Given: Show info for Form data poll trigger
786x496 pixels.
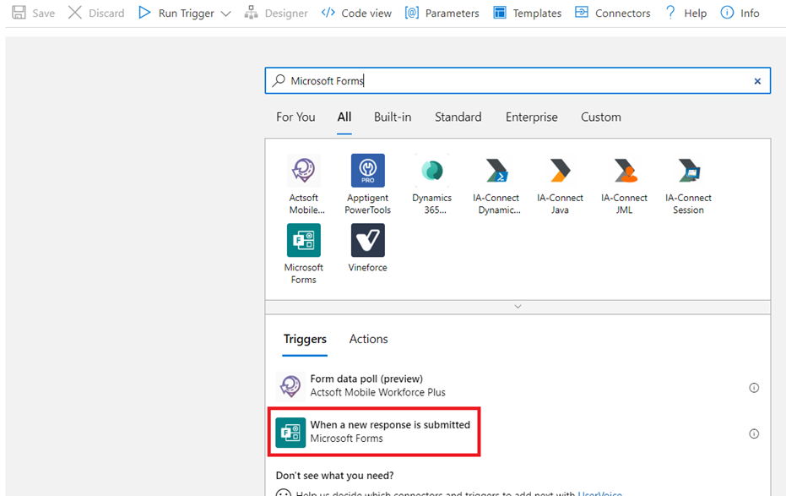Looking at the screenshot, I should coord(754,388).
